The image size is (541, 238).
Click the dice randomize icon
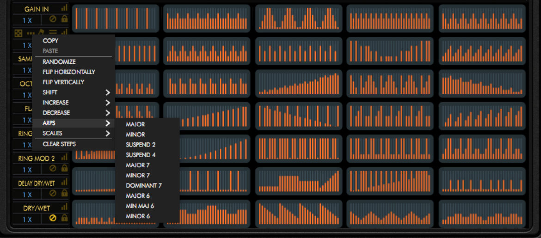coord(18,33)
